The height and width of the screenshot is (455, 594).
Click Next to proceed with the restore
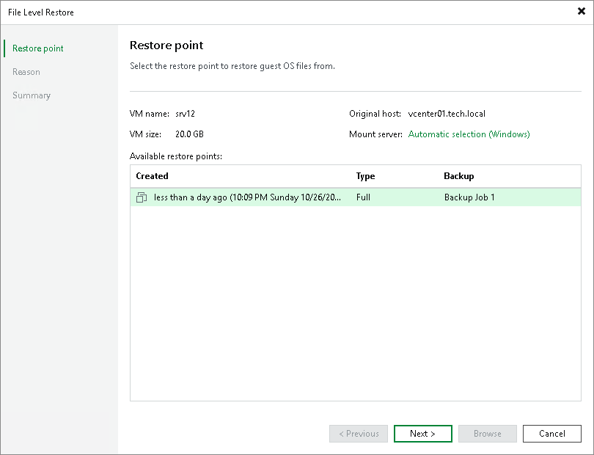click(422, 433)
